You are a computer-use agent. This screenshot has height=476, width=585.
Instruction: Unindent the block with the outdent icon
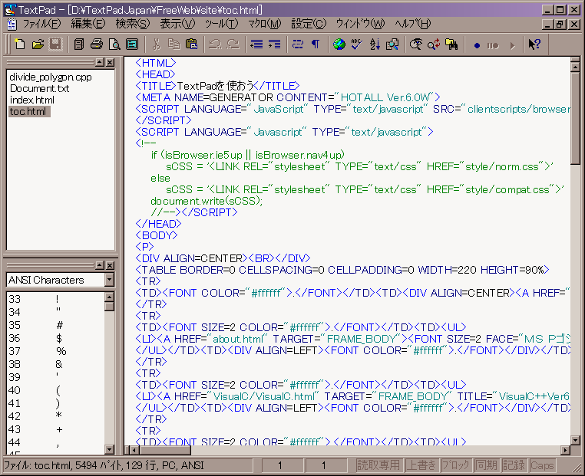(256, 44)
